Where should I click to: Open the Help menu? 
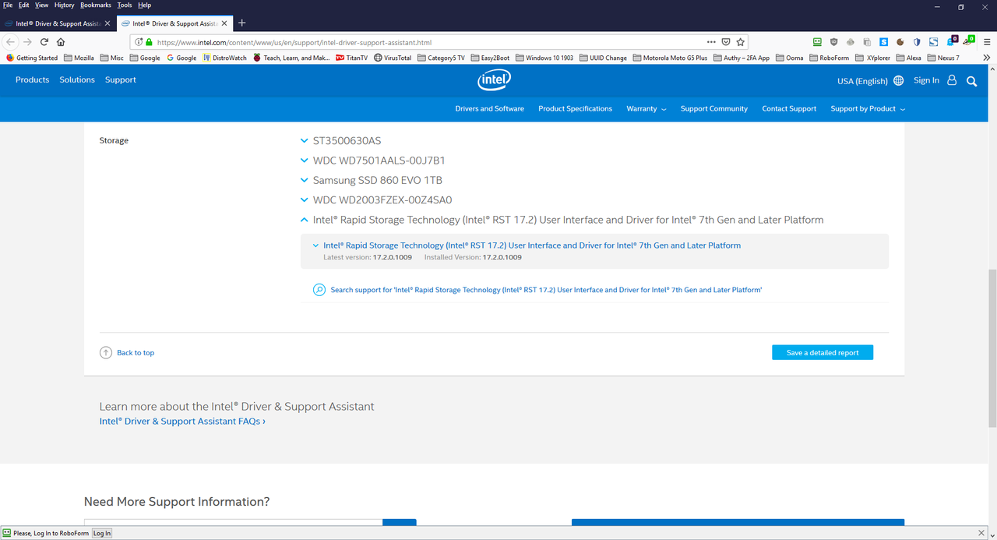tap(144, 5)
